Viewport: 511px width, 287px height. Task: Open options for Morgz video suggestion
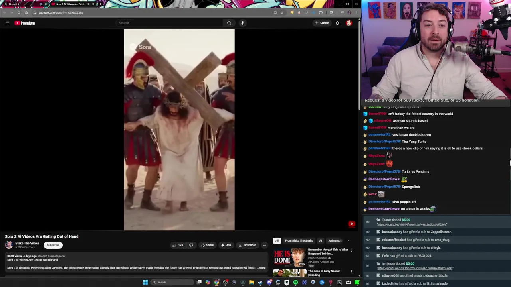tap(352, 250)
